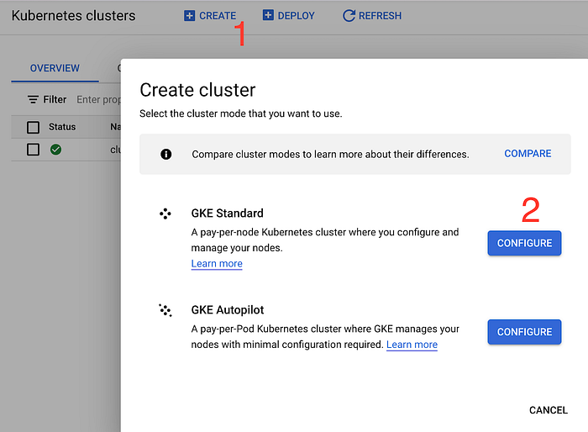Cancel the Create cluster dialog
Viewport: 588px width, 432px height.
click(x=549, y=410)
